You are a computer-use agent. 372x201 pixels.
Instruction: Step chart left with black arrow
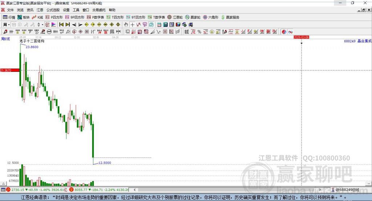coord(74,25)
